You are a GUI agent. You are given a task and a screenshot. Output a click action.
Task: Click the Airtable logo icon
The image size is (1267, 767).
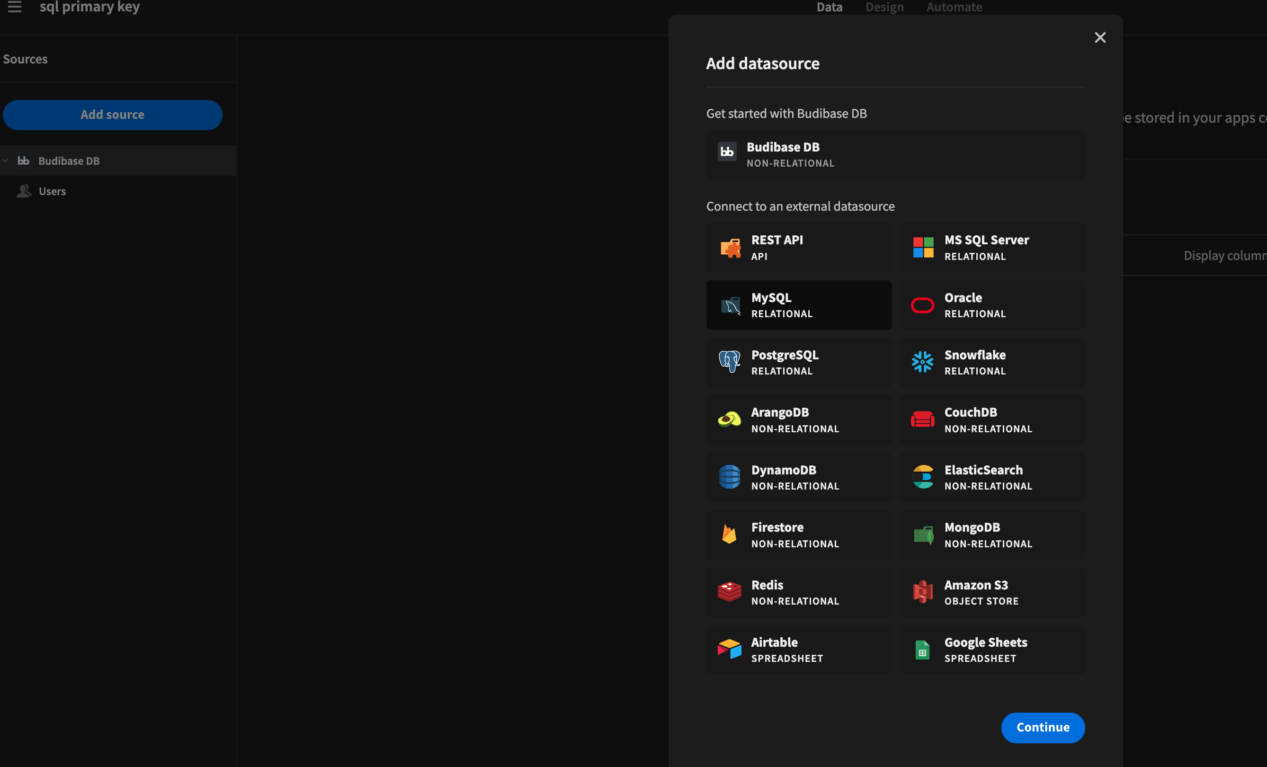click(729, 649)
